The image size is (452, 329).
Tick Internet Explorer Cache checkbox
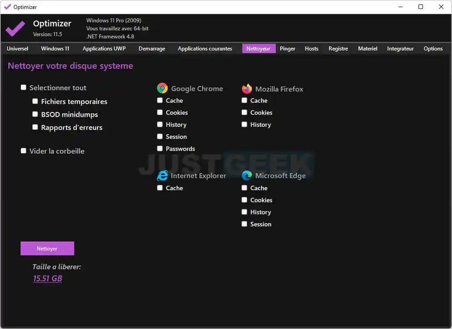pos(160,187)
